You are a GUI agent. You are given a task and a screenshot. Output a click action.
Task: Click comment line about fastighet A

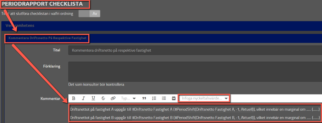[x=194, y=109]
